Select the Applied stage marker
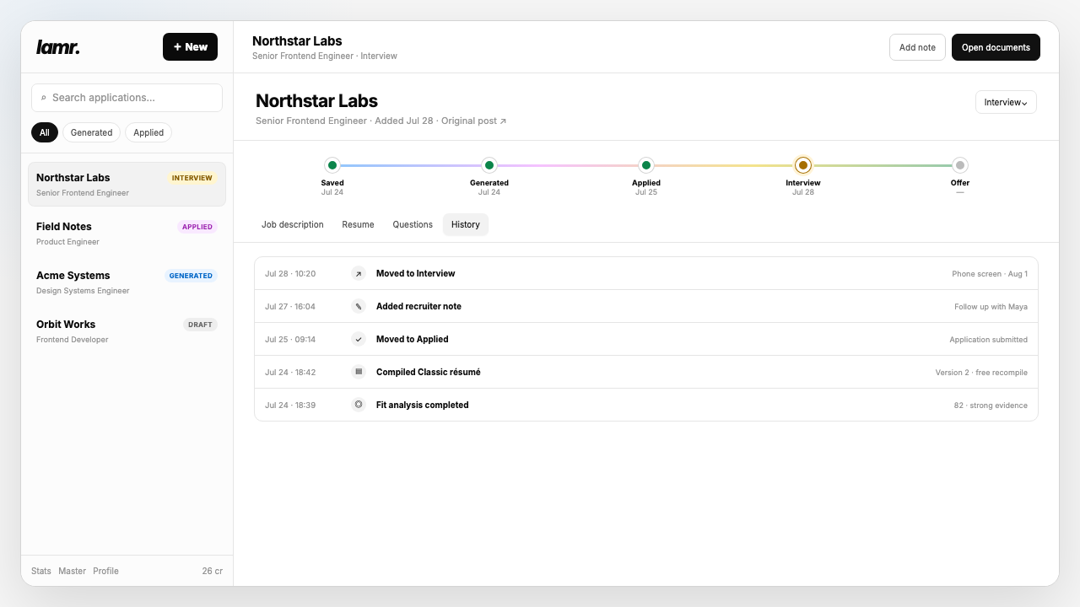This screenshot has width=1080, height=607. [646, 165]
